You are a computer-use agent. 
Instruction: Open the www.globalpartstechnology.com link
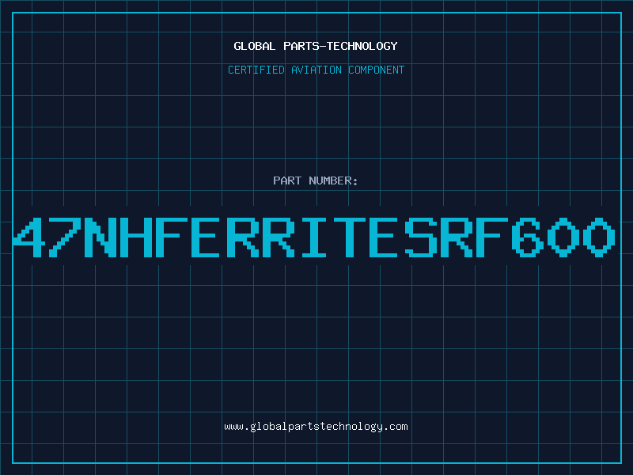coord(316,427)
